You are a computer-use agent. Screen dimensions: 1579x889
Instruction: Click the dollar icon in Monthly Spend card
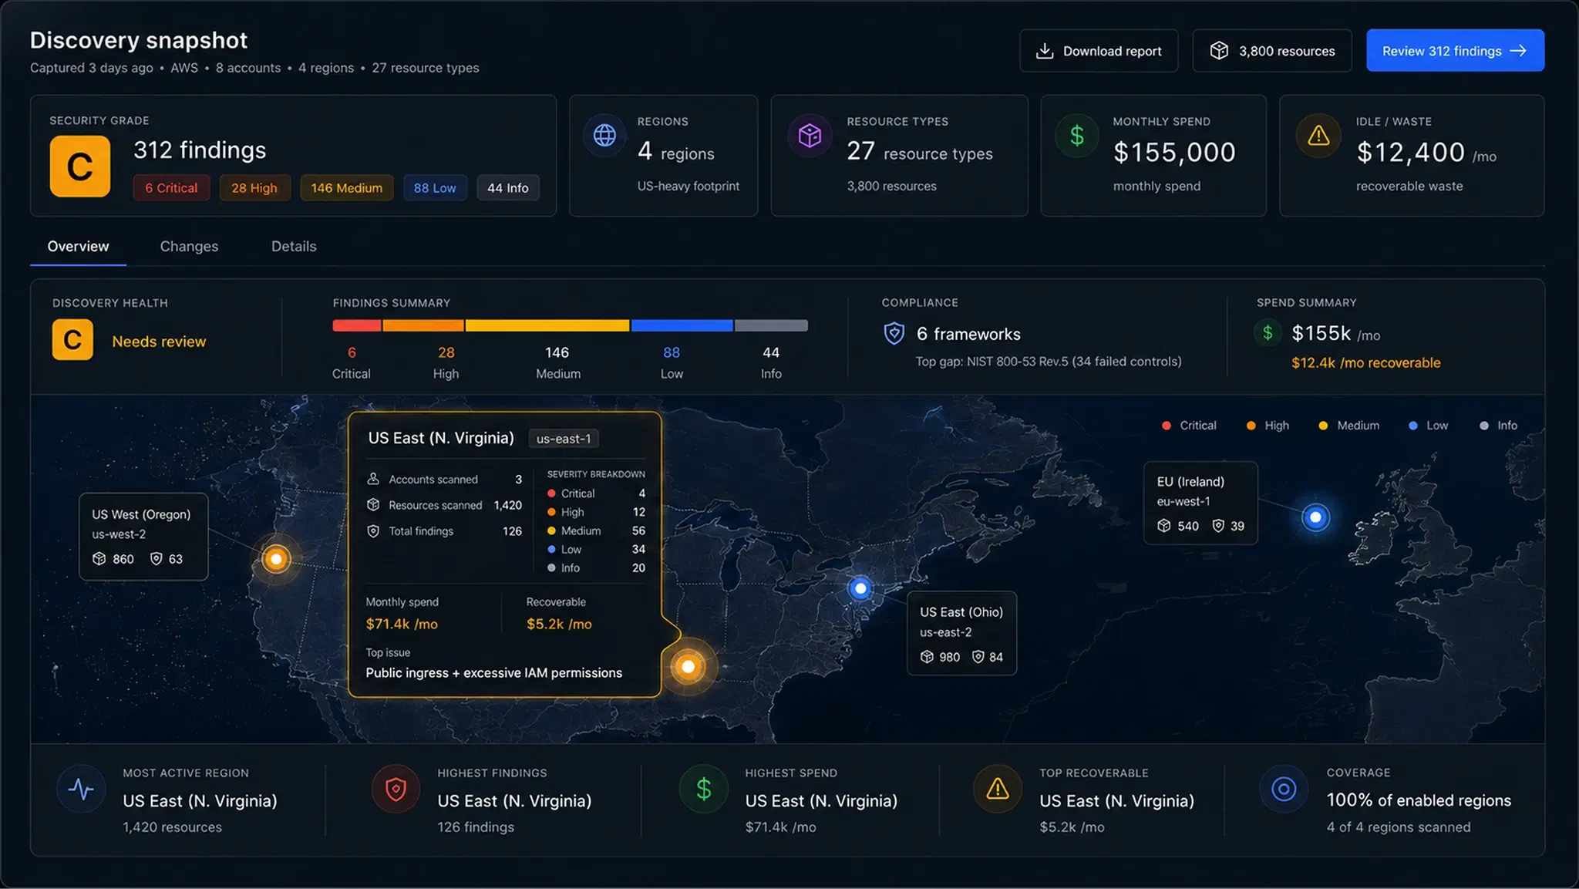1077,136
